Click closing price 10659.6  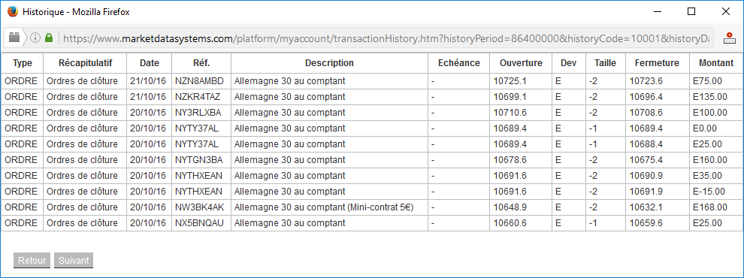[646, 223]
